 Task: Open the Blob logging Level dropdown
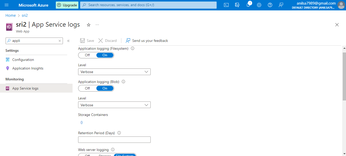coord(114,105)
